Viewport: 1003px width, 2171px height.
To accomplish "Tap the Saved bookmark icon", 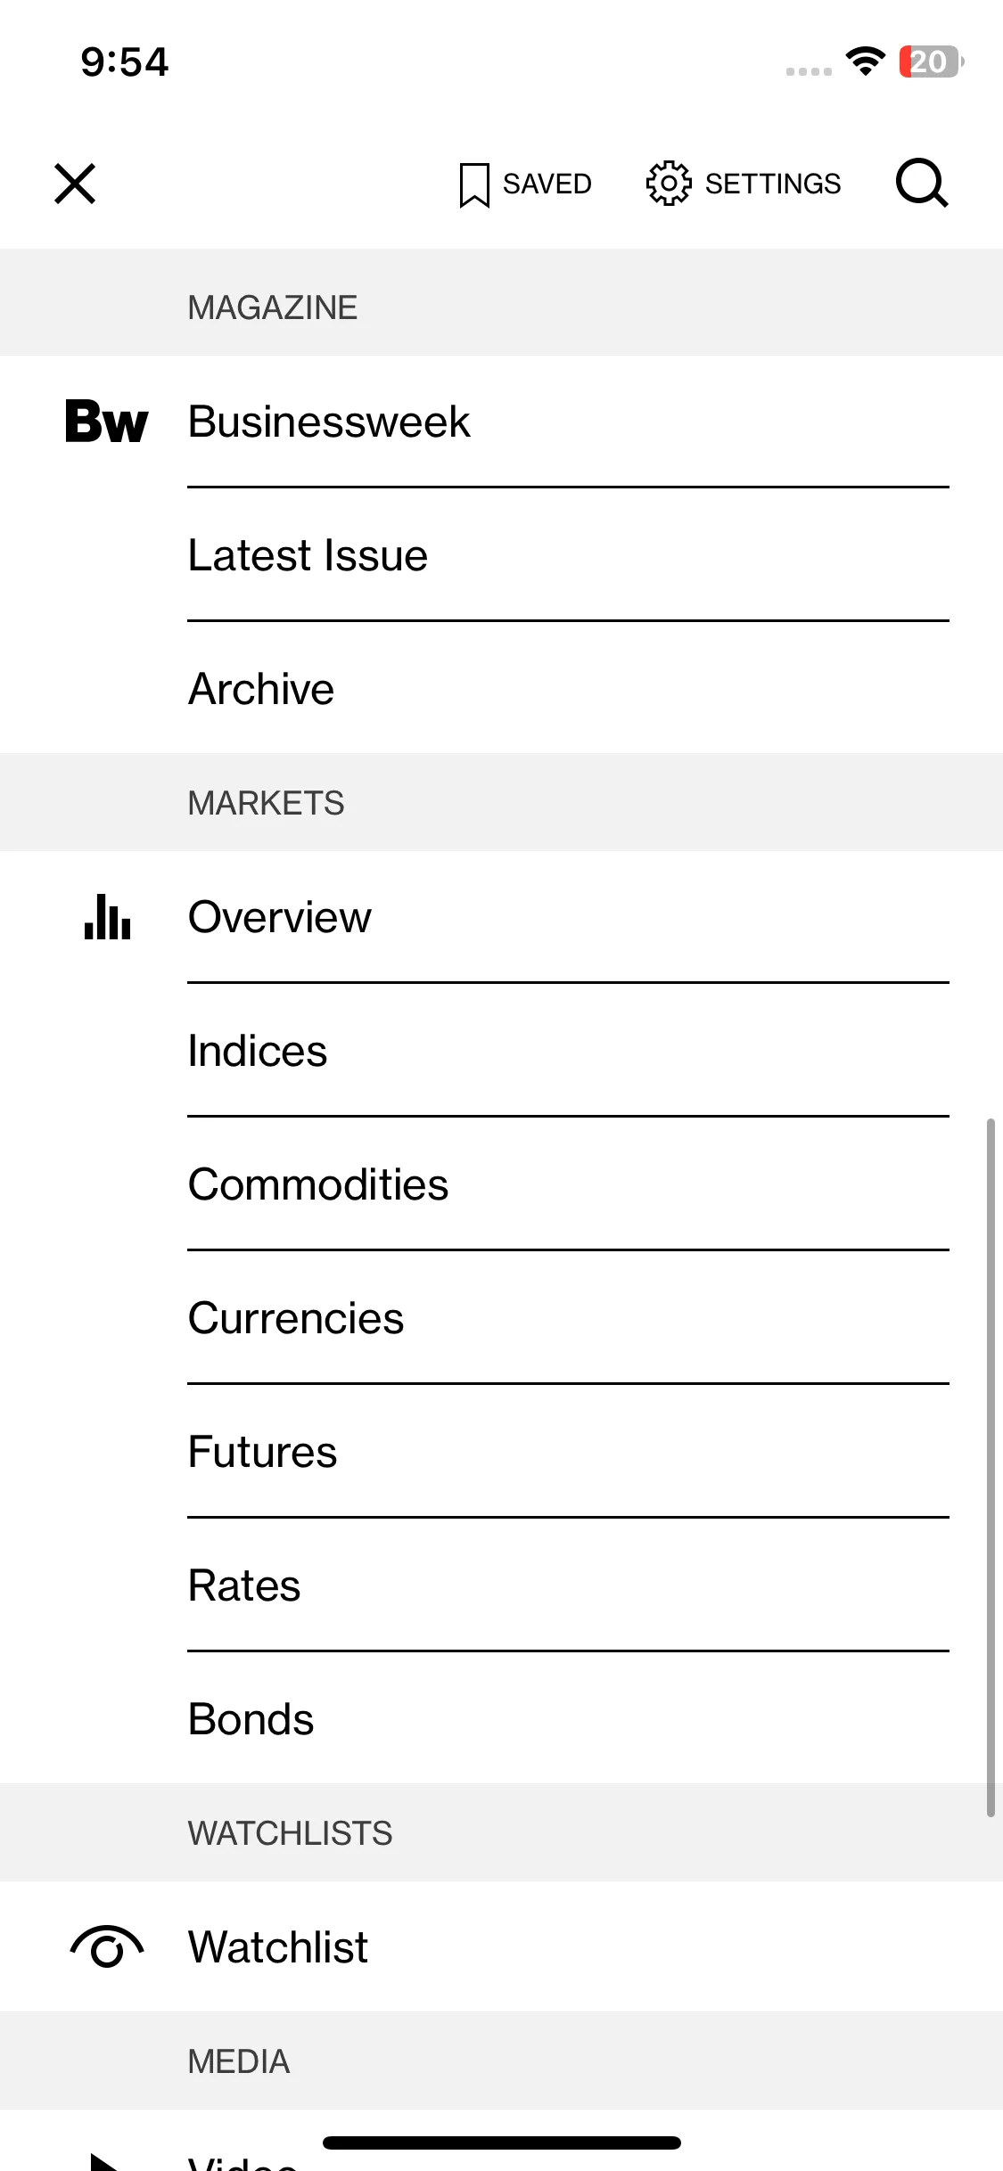I will pos(474,184).
